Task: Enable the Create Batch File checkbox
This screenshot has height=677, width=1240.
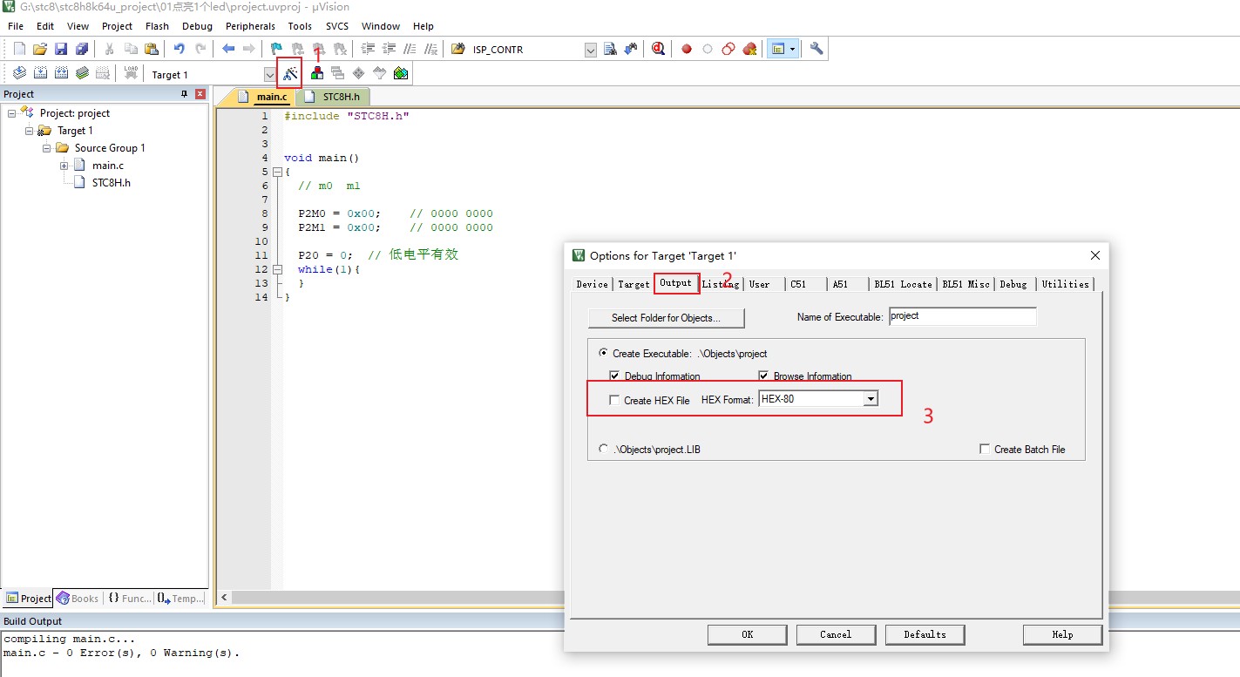Action: click(x=985, y=450)
